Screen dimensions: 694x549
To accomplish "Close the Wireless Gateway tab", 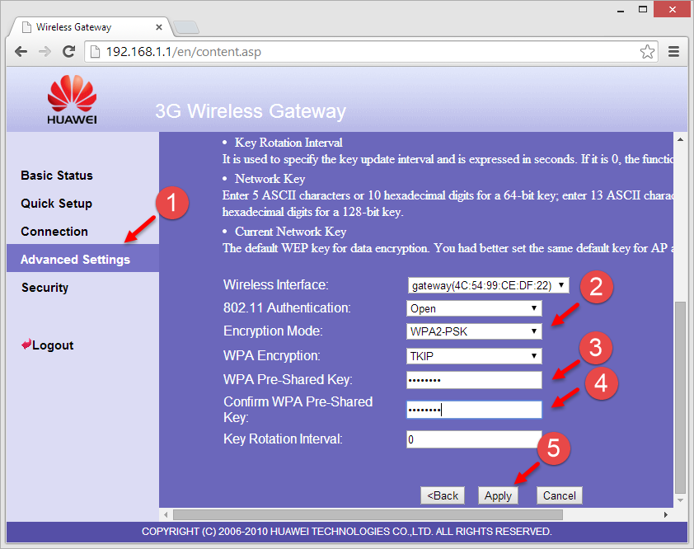I will click(x=159, y=27).
